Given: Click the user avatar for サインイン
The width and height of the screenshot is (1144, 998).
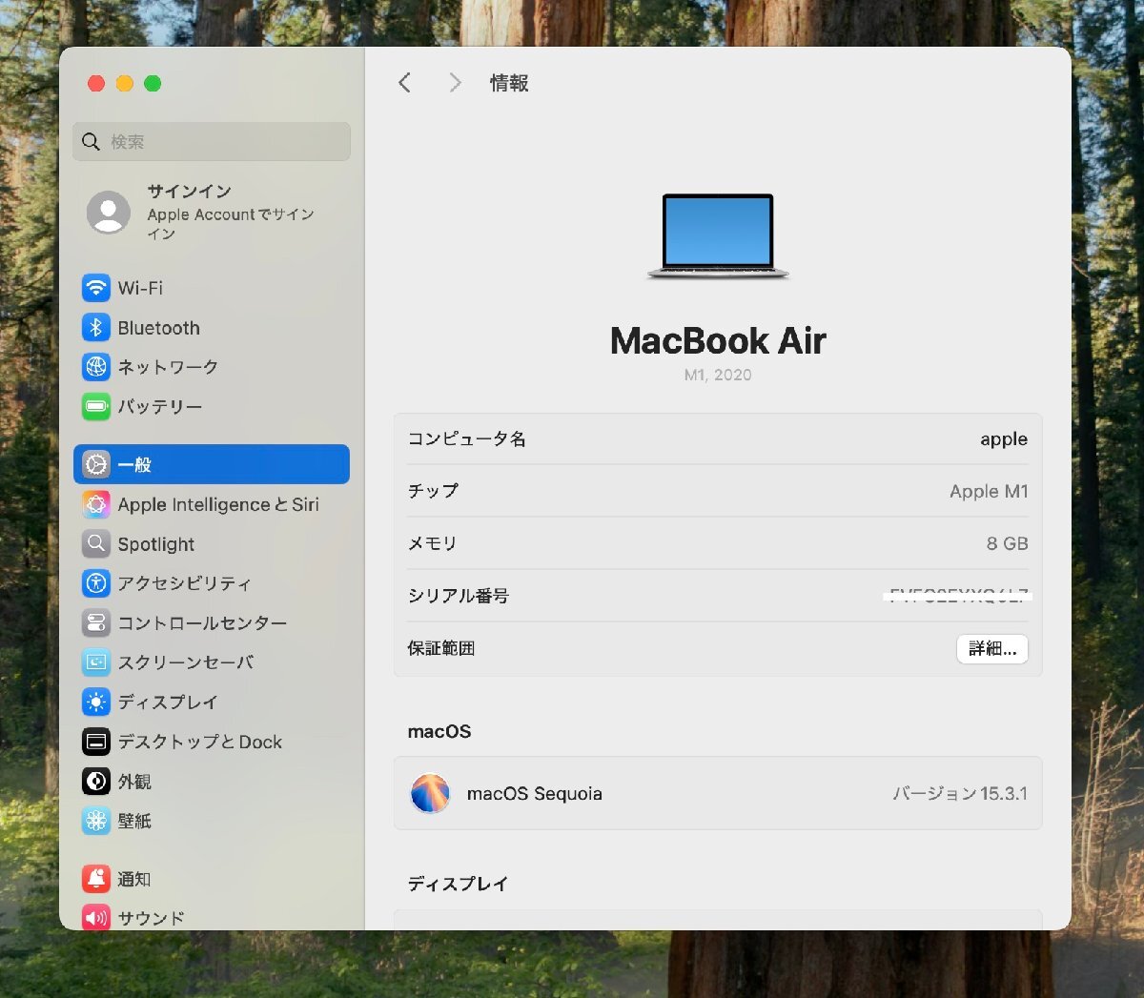Looking at the screenshot, I should 109,213.
